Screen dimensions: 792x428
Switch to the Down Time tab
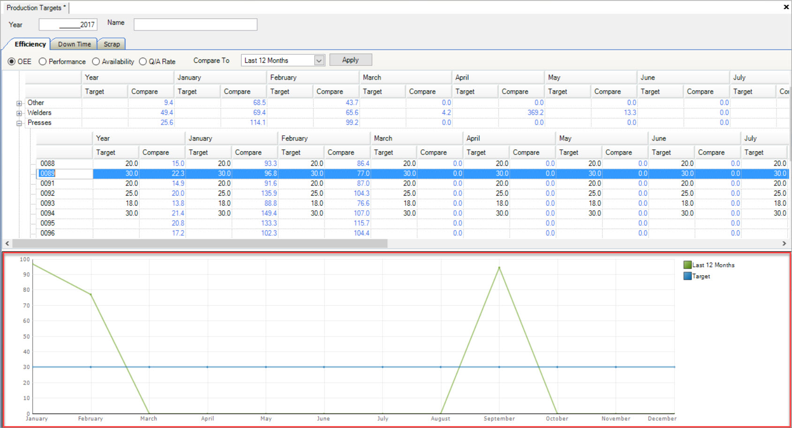click(x=74, y=44)
